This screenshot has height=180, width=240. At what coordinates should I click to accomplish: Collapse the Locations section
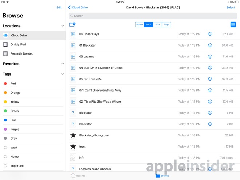pyautogui.click(x=63, y=26)
